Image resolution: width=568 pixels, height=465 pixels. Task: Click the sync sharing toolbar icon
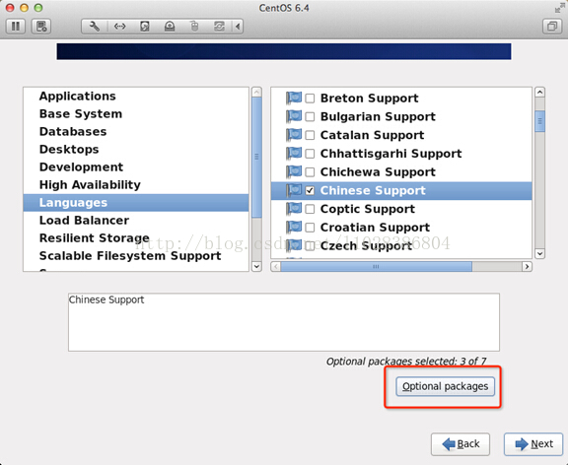pos(219,27)
